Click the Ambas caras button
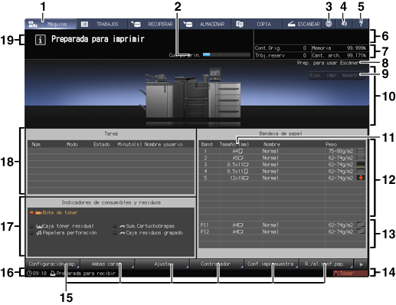 coord(107,264)
